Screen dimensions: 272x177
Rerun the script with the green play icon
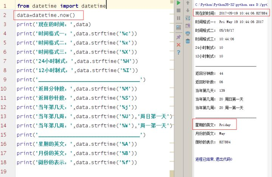coord(178,3)
